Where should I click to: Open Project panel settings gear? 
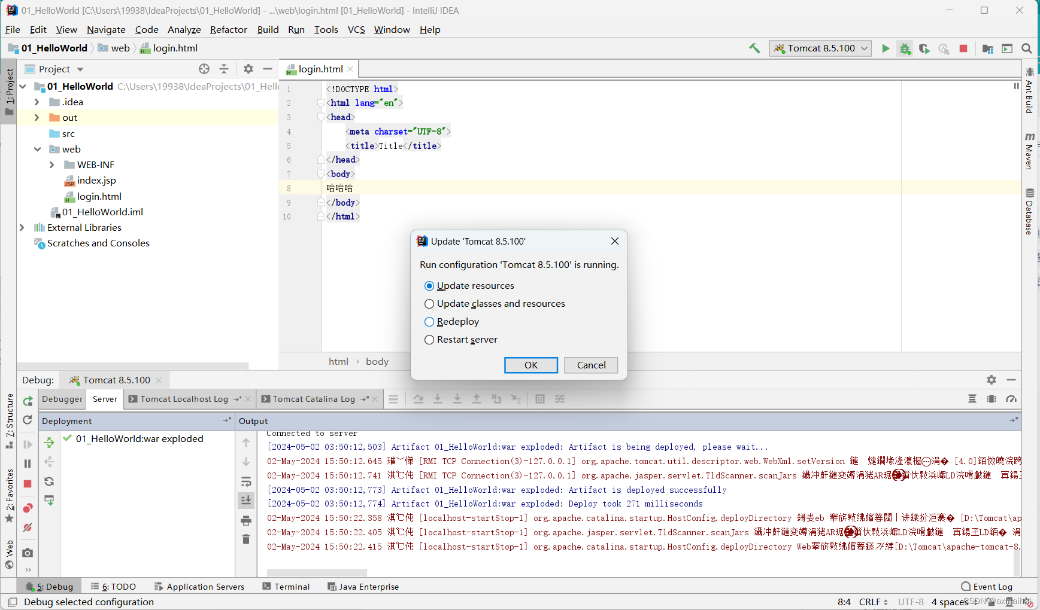coord(248,69)
